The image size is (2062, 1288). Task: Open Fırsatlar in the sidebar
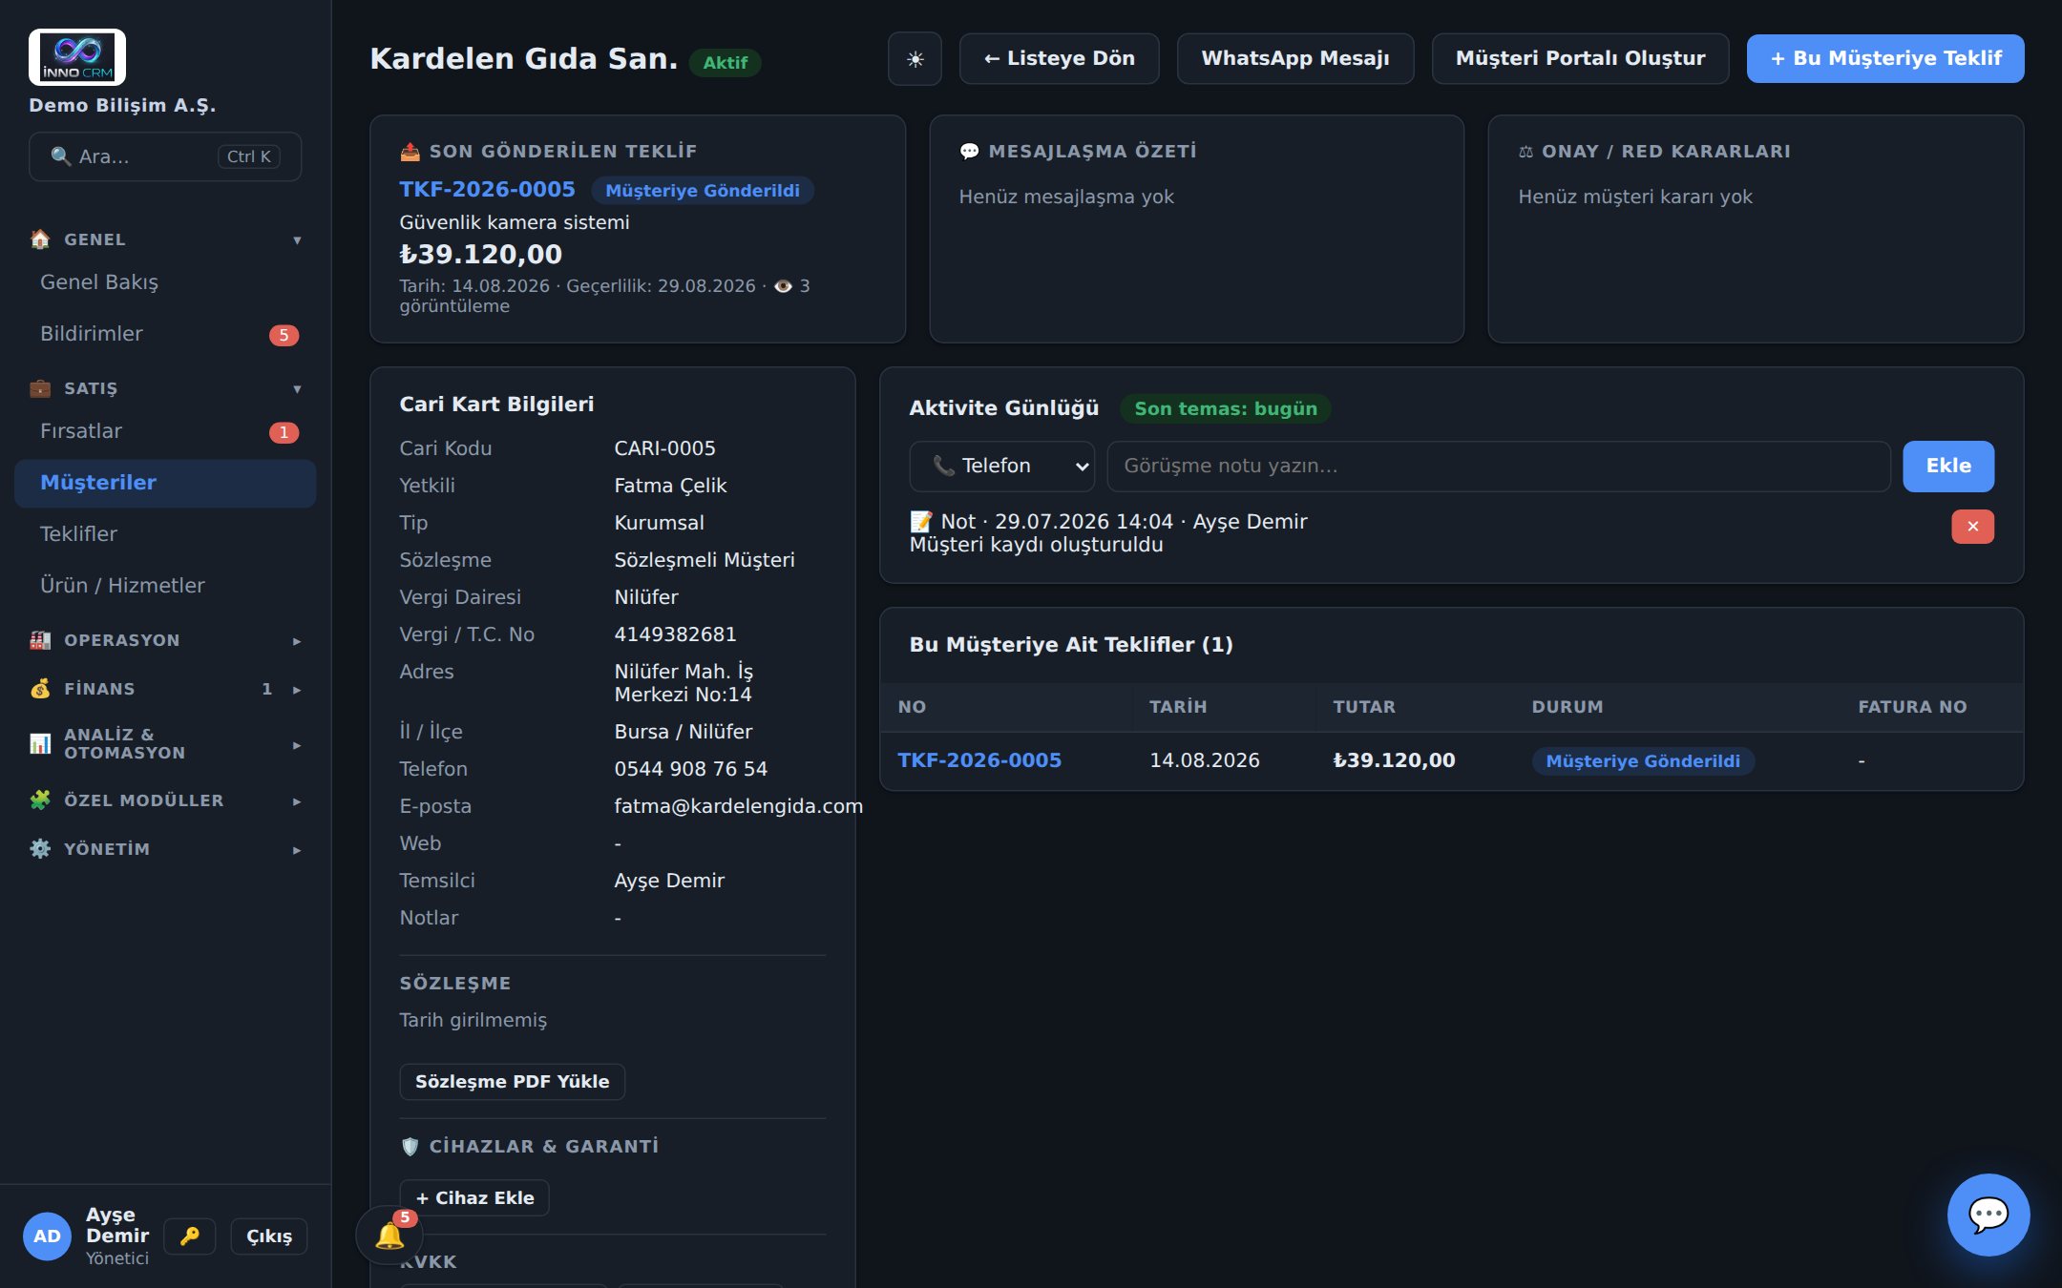click(165, 431)
